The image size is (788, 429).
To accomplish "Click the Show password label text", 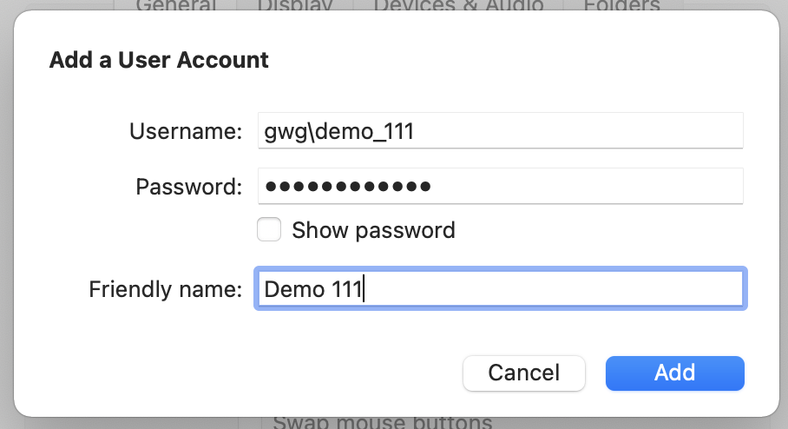I will click(373, 230).
